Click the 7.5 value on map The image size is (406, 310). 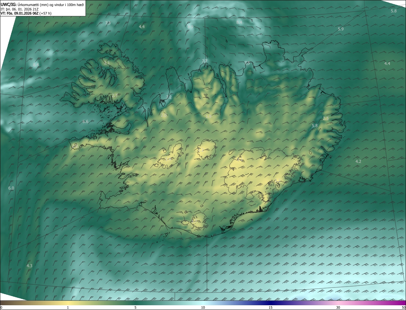(x=247, y=63)
